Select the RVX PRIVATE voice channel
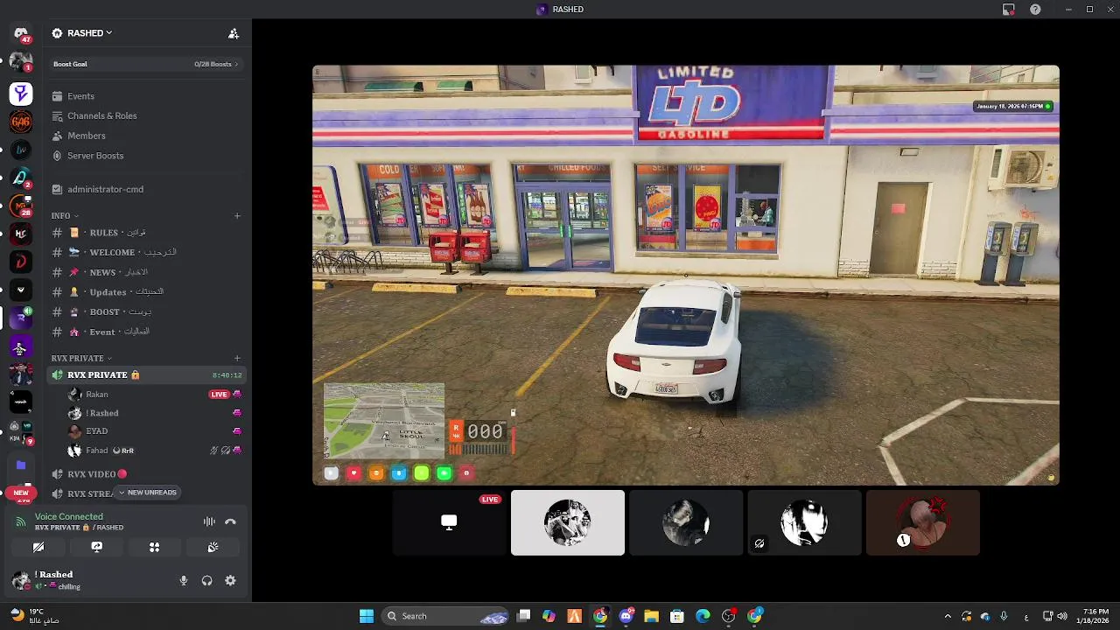This screenshot has height=630, width=1120. click(x=145, y=374)
